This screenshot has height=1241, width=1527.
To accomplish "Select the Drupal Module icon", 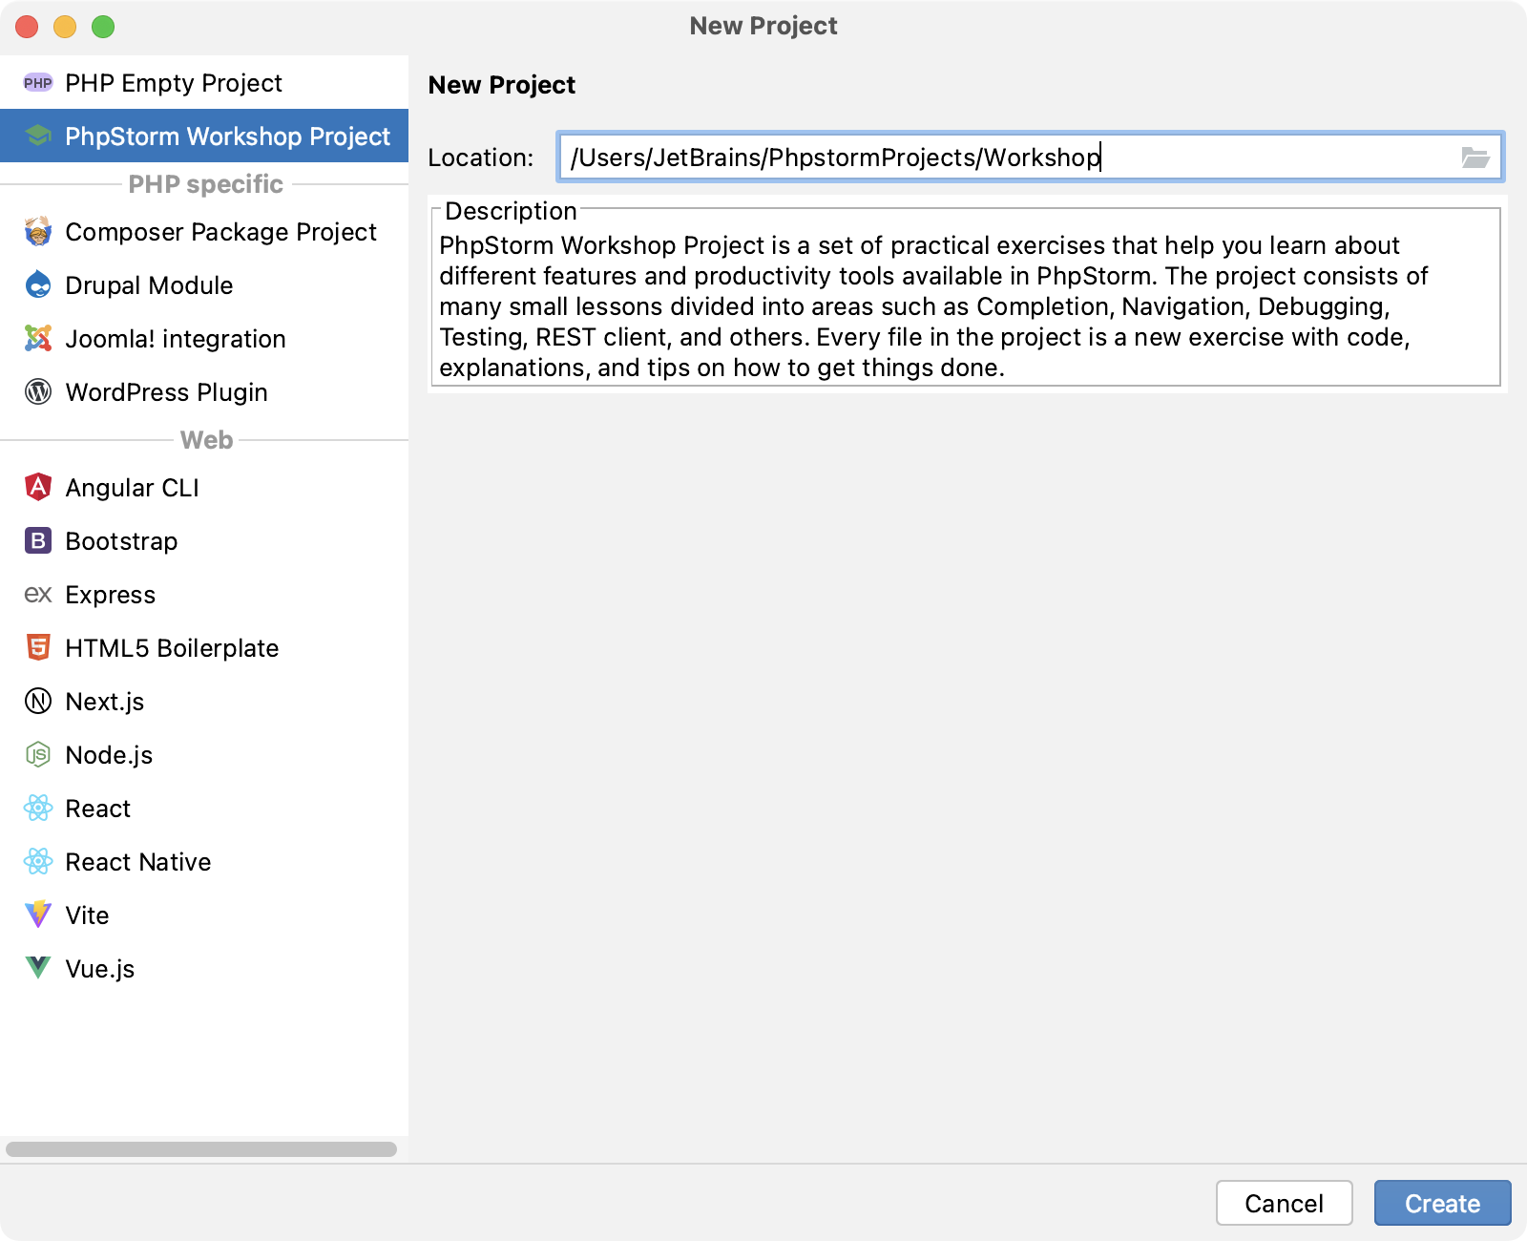I will click(38, 285).
